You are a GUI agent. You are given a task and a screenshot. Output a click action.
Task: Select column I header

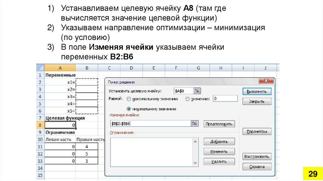pyautogui.click(x=243, y=68)
